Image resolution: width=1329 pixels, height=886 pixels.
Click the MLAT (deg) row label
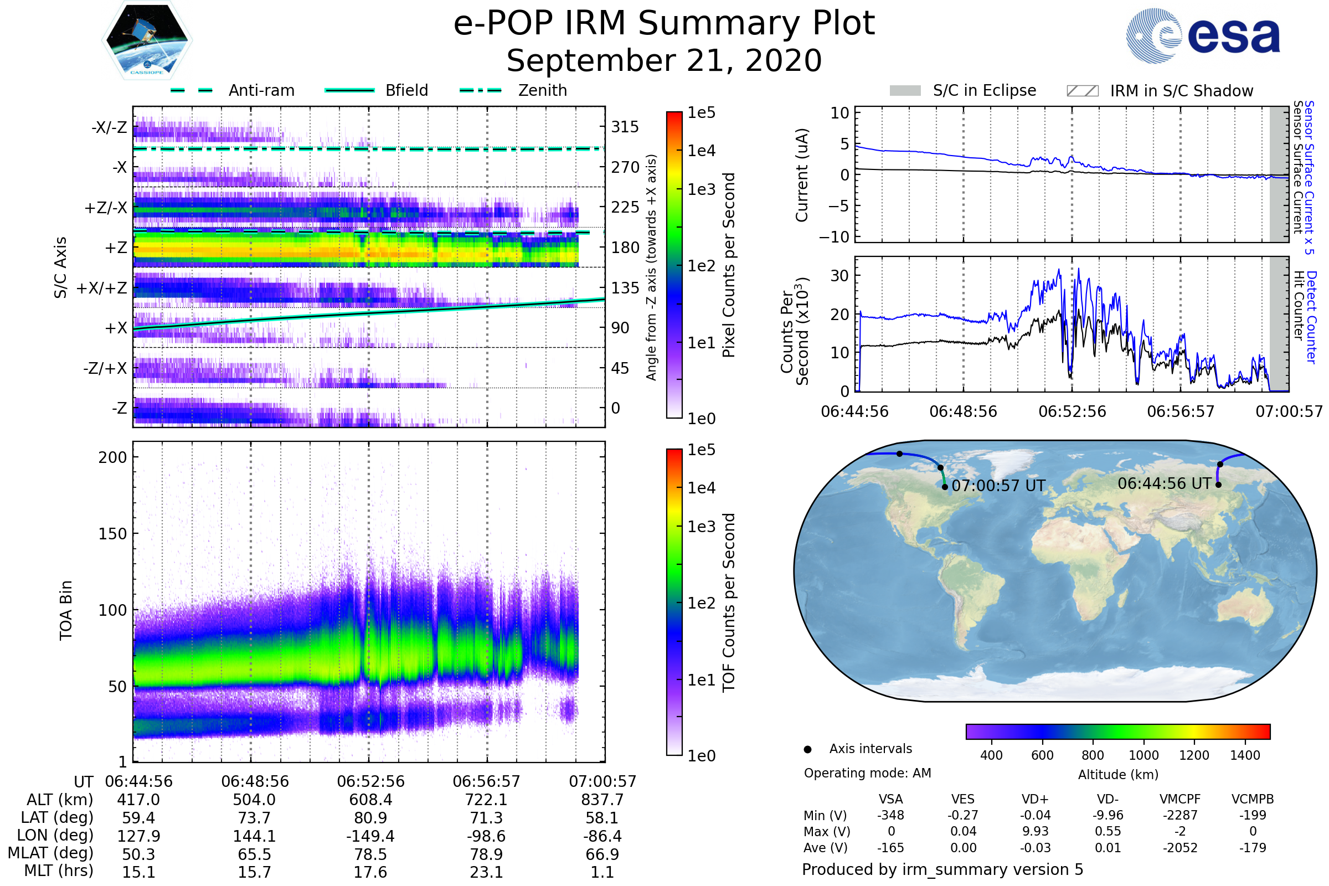pyautogui.click(x=51, y=853)
